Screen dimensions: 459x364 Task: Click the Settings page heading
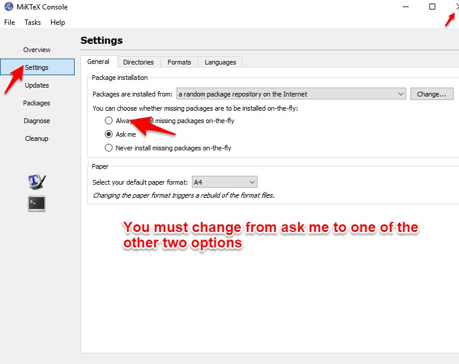click(x=102, y=40)
